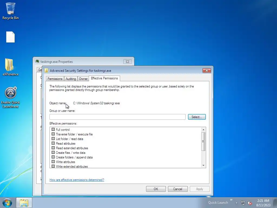Screen dimensions: 277x208
Task: Click the Group or user name field
Action: [117, 117]
